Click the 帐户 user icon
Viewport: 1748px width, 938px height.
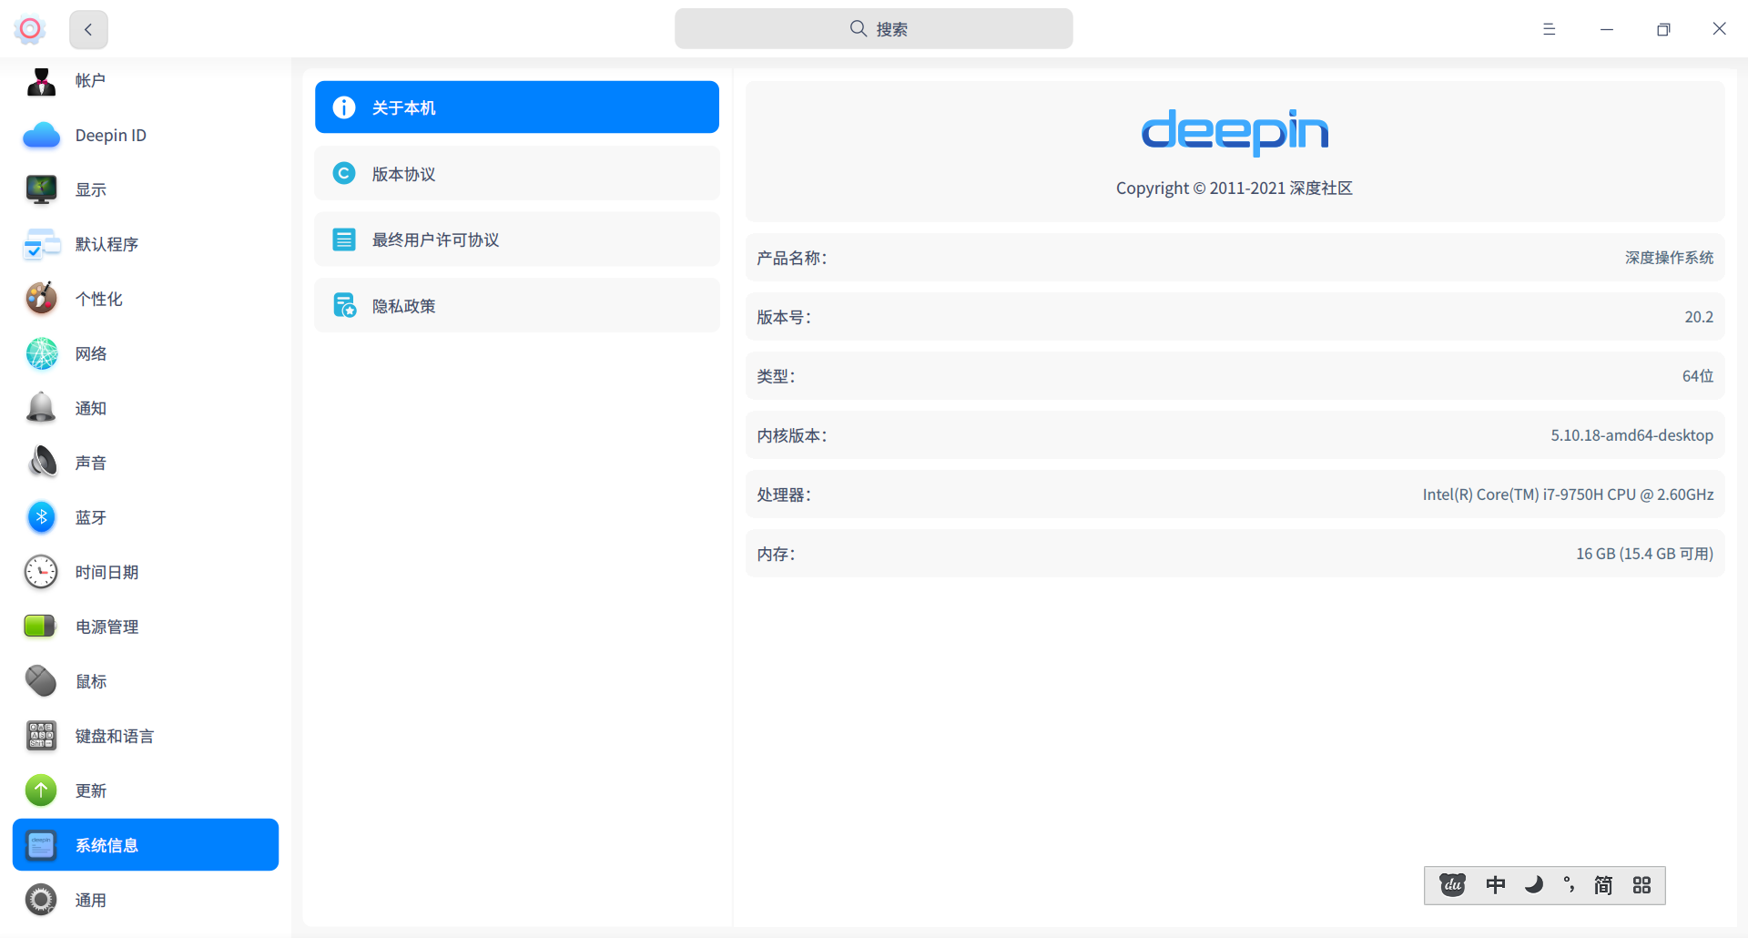[41, 81]
